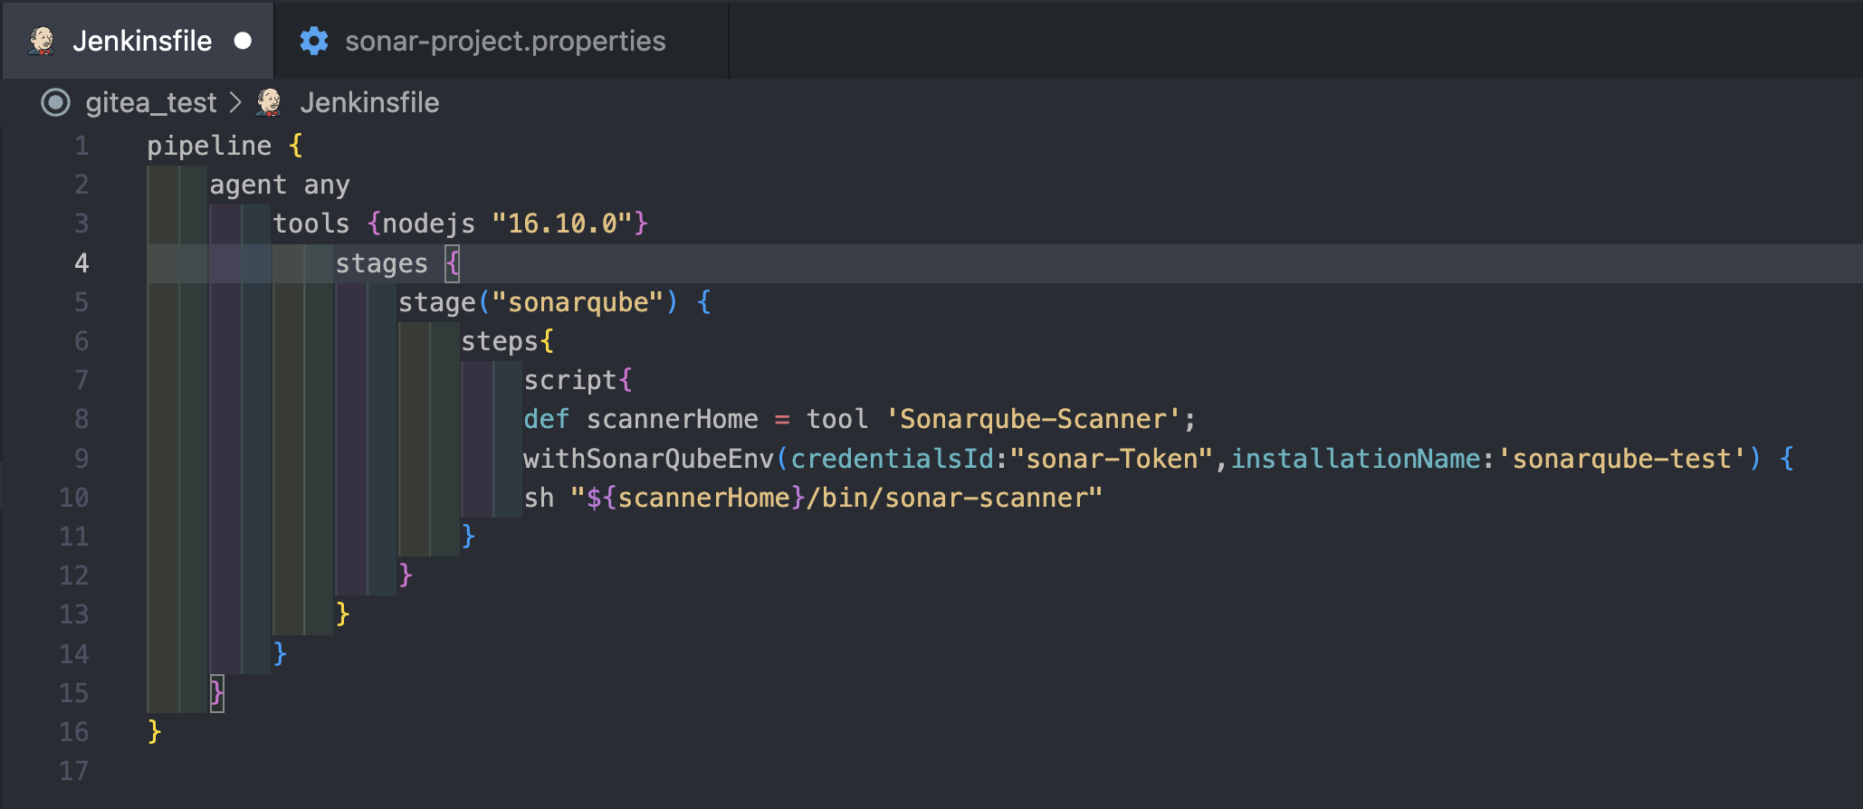
Task: Click line number 1 in the gutter
Action: pyautogui.click(x=81, y=146)
